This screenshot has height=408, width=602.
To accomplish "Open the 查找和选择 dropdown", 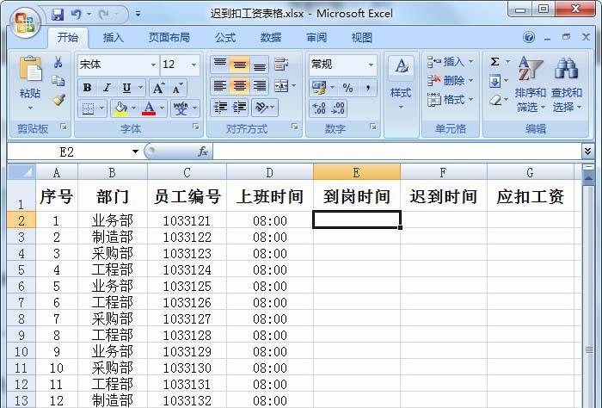I will pos(567,83).
